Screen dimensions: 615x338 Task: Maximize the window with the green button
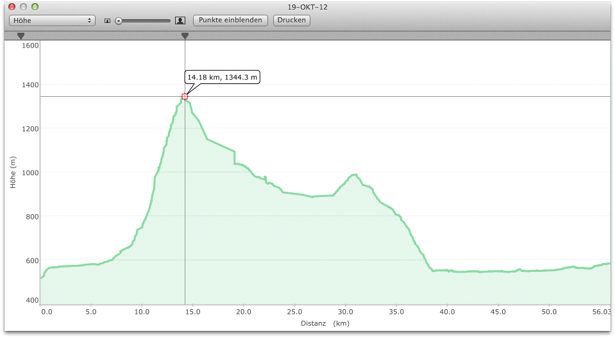35,7
